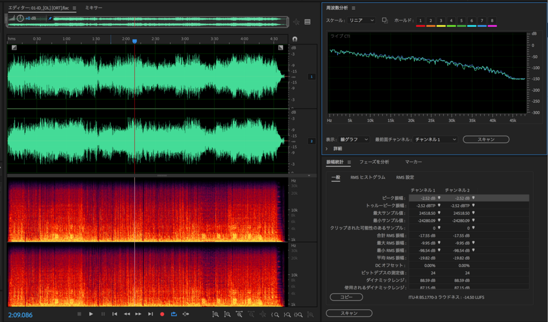The width and height of the screenshot is (548, 322).
Task: Toggle channel 2 enable button on waveform
Action: (311, 141)
